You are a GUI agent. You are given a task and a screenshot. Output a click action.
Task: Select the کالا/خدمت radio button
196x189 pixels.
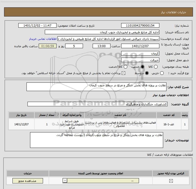coord(125,67)
